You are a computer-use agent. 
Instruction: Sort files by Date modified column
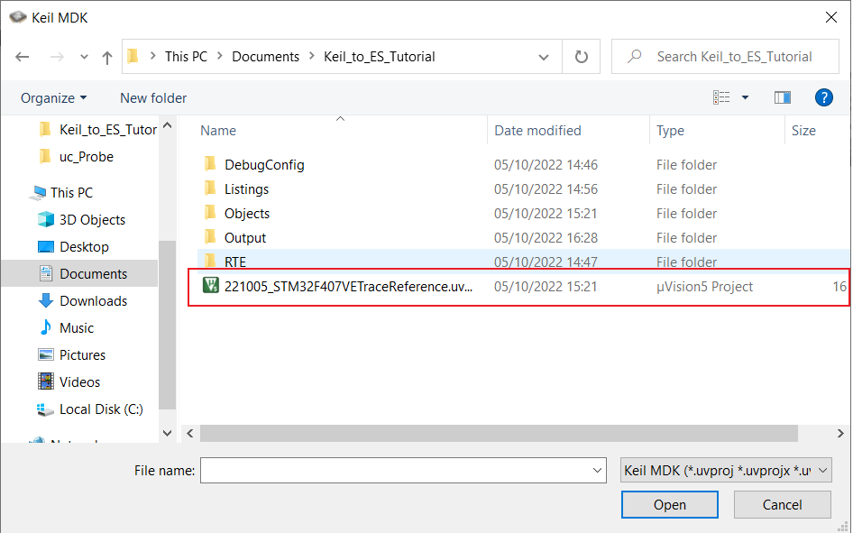[x=537, y=131]
